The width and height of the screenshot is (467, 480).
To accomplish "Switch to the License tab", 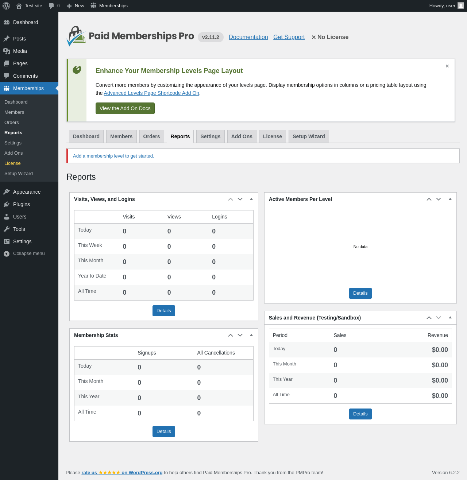I will [273, 136].
